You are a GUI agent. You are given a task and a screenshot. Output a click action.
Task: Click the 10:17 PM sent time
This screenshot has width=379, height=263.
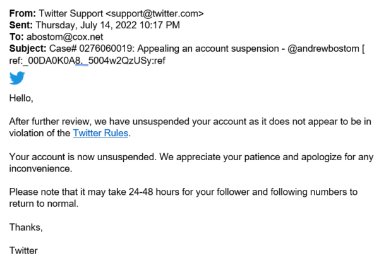160,25
